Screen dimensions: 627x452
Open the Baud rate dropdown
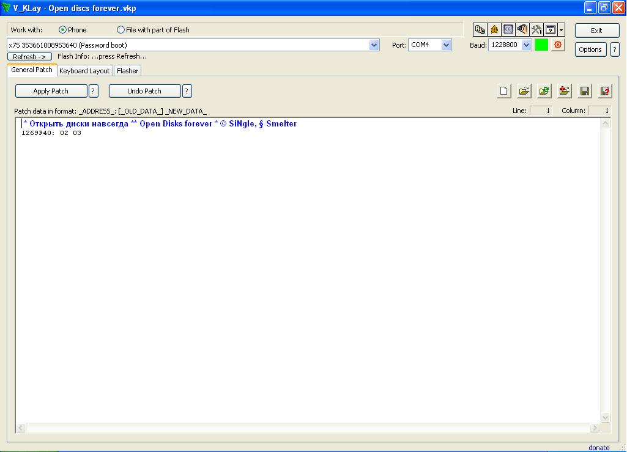click(x=526, y=45)
